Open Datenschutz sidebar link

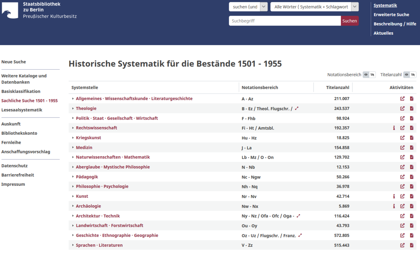point(14,166)
